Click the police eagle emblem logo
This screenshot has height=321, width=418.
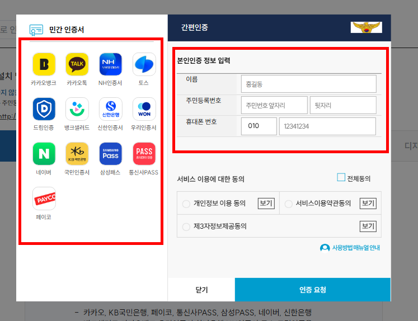click(x=367, y=27)
